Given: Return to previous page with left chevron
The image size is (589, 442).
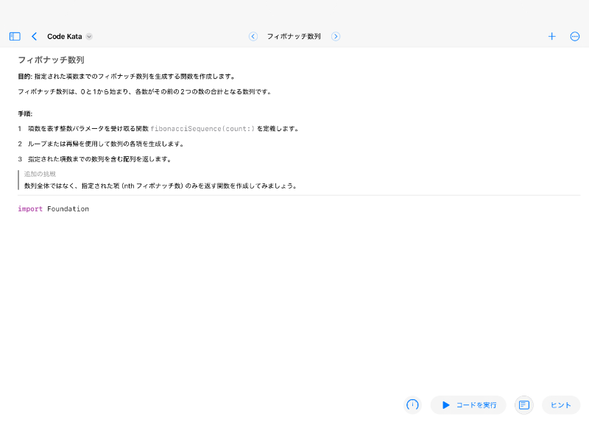Looking at the screenshot, I should (x=253, y=35).
